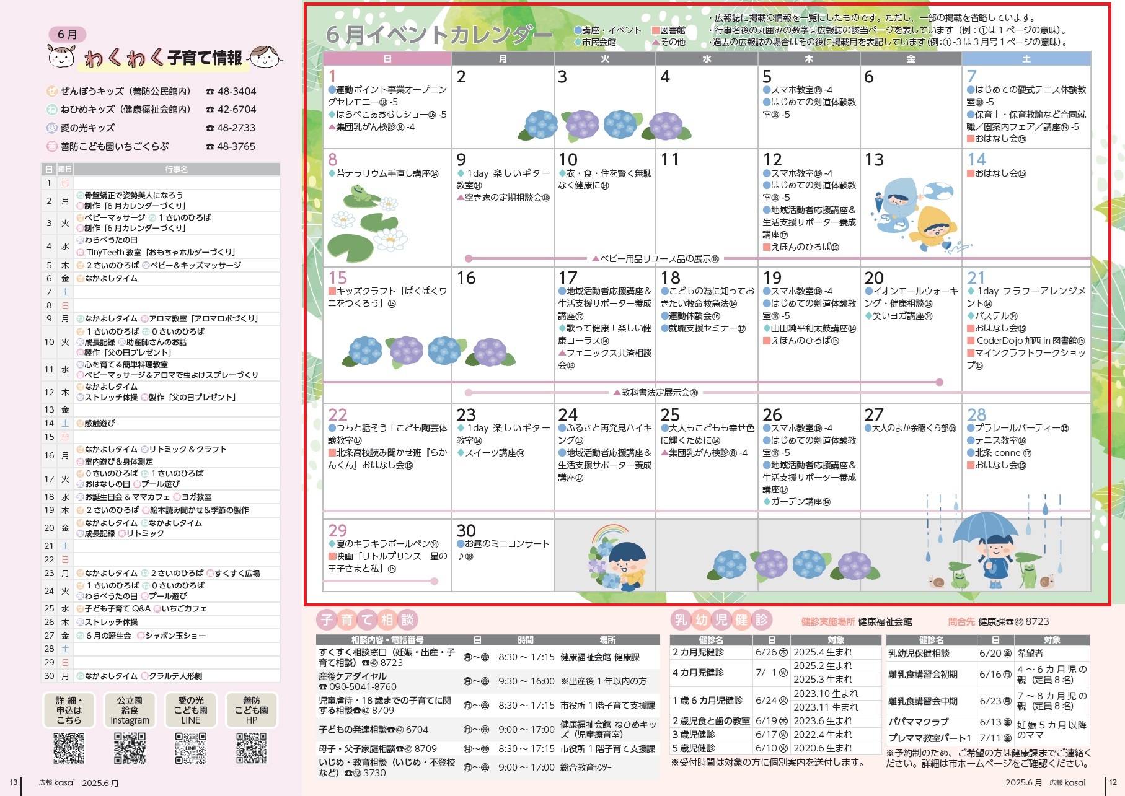Click the QR code under 善防こども園 HP
This screenshot has width=1125, height=796.
coord(251,748)
